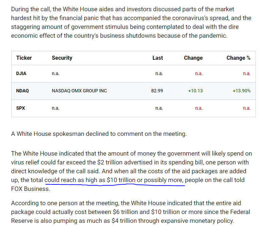
Task: Click the Ticker column header
Action: pyautogui.click(x=24, y=58)
